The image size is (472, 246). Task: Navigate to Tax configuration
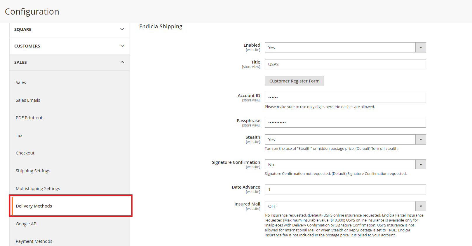tap(19, 136)
